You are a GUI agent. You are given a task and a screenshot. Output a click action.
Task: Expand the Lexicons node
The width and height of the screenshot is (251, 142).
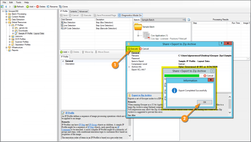10,36
